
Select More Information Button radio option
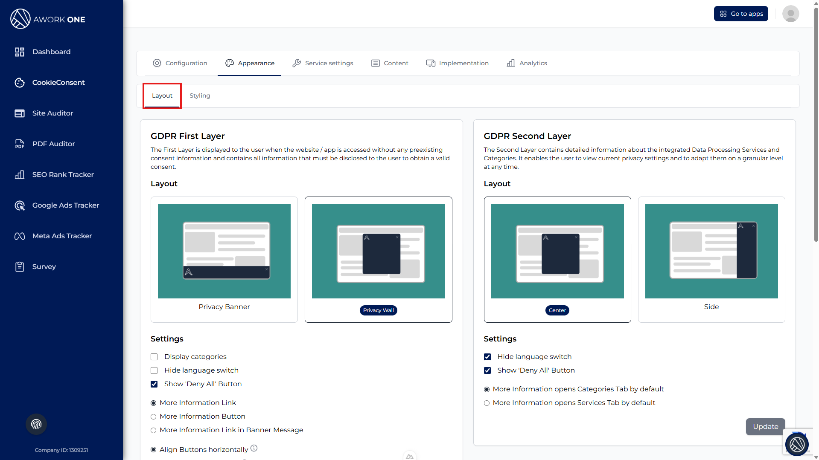pos(154,417)
